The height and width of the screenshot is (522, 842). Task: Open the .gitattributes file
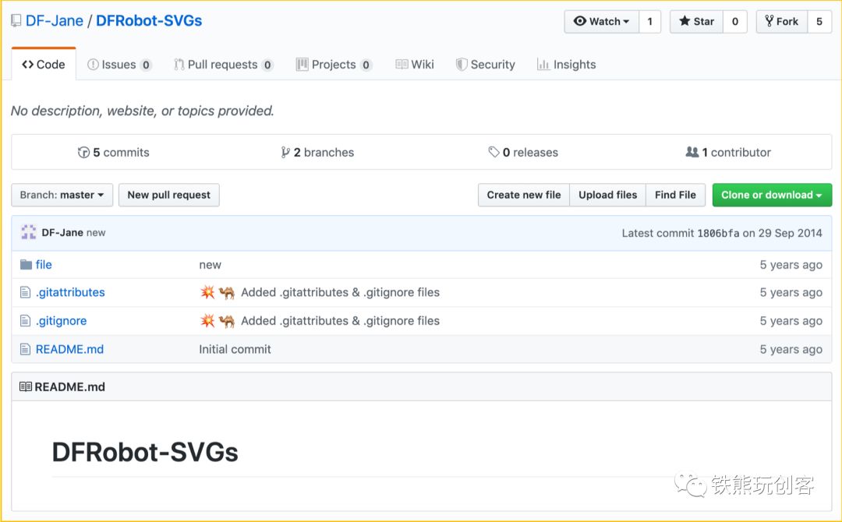(x=70, y=292)
